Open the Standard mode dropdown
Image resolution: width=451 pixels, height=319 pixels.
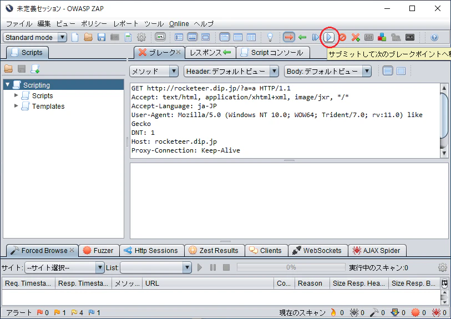tap(35, 37)
